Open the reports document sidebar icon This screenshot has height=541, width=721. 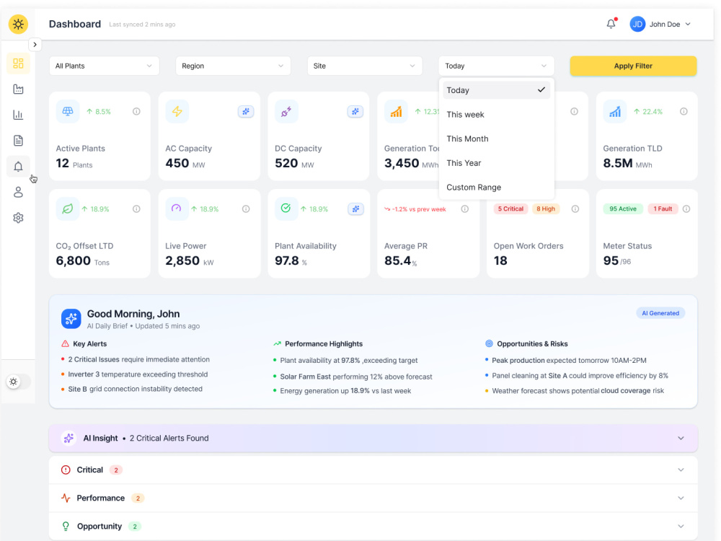point(19,141)
